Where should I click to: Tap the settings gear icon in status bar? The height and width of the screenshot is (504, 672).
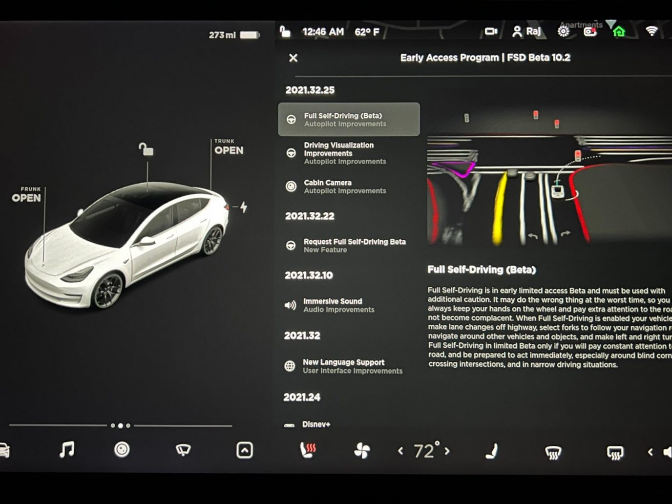564,31
